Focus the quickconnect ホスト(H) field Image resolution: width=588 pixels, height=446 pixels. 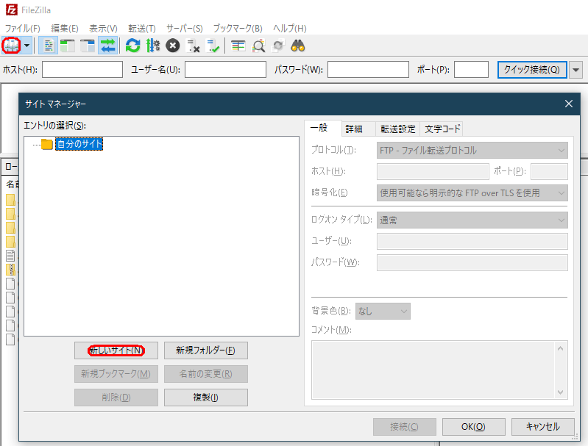pos(82,70)
